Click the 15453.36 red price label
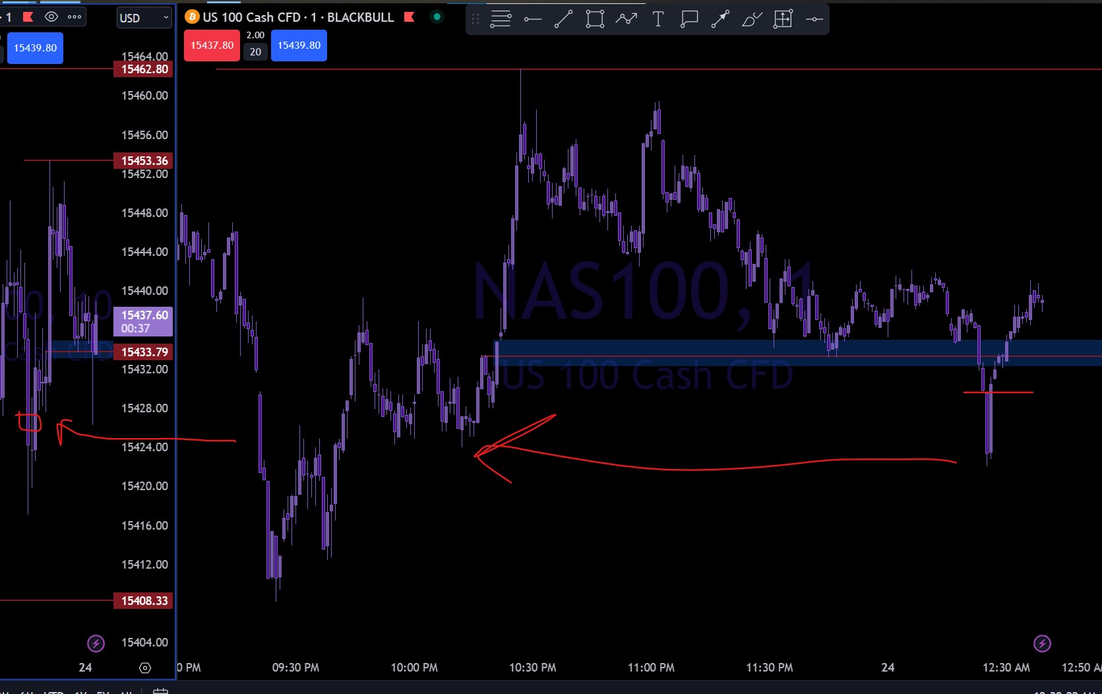1102x694 pixels. pos(143,160)
